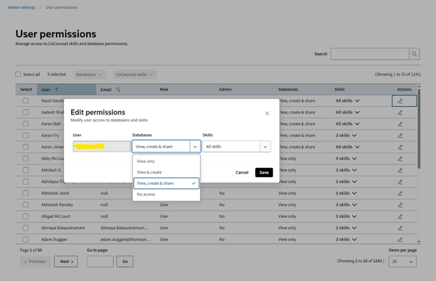Toggle the Select all checkbox
436x281 pixels.
pyautogui.click(x=18, y=75)
